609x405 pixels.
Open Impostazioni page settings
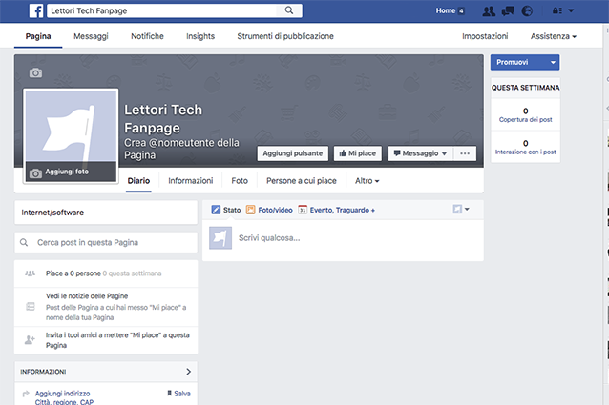pyautogui.click(x=485, y=36)
